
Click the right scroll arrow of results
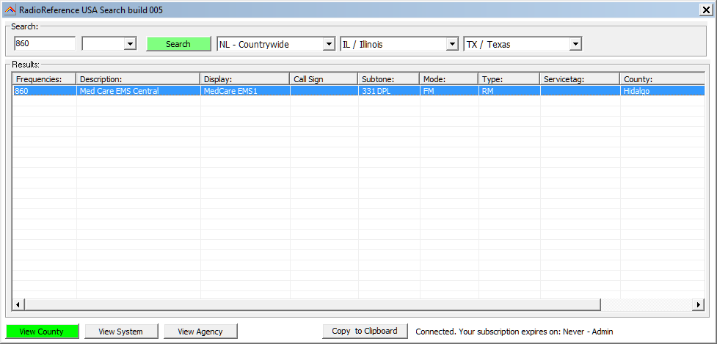698,304
